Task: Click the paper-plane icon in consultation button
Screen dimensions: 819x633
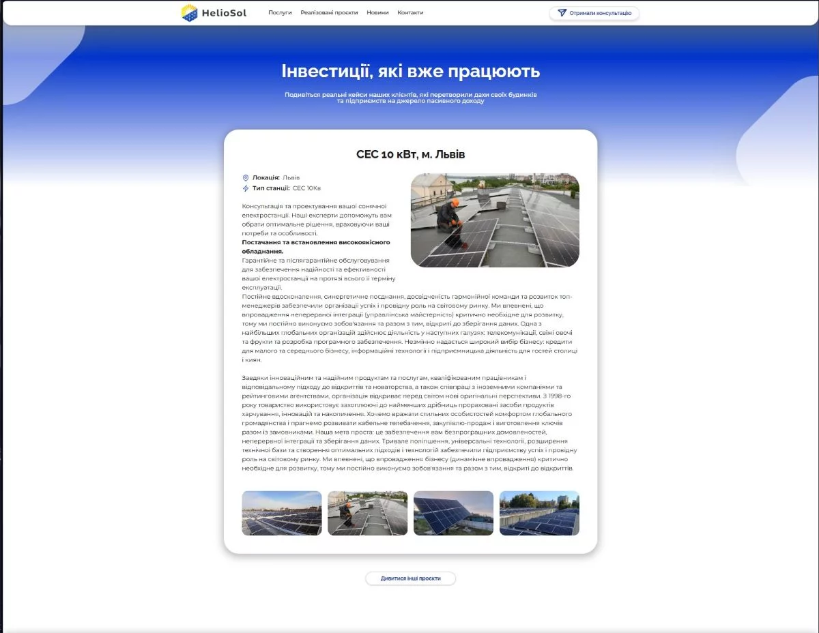Action: (x=562, y=13)
